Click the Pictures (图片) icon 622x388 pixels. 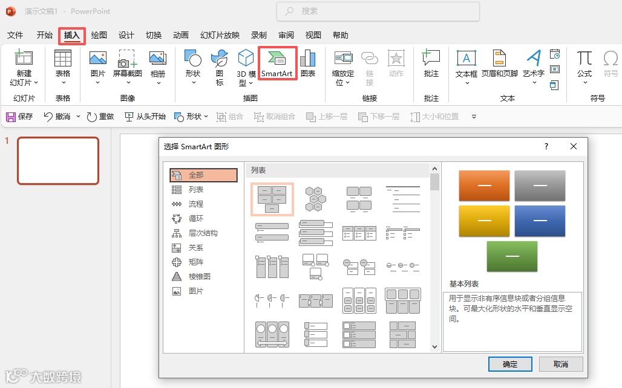pyautogui.click(x=97, y=59)
